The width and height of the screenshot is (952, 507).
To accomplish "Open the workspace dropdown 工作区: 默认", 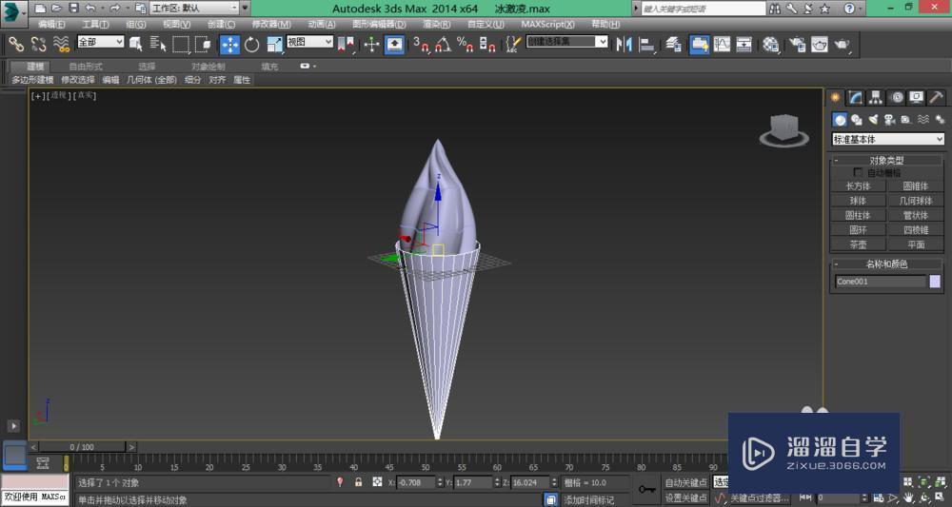I will pyautogui.click(x=194, y=8).
